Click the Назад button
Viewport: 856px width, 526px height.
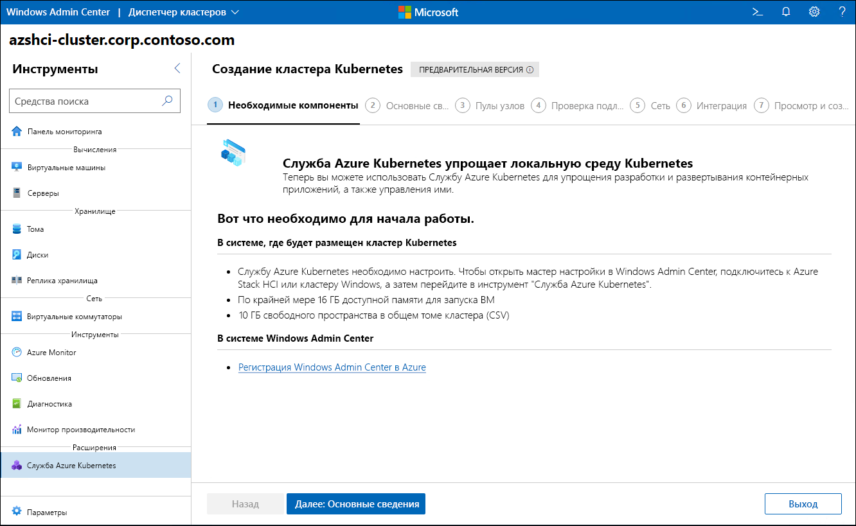coord(245,504)
